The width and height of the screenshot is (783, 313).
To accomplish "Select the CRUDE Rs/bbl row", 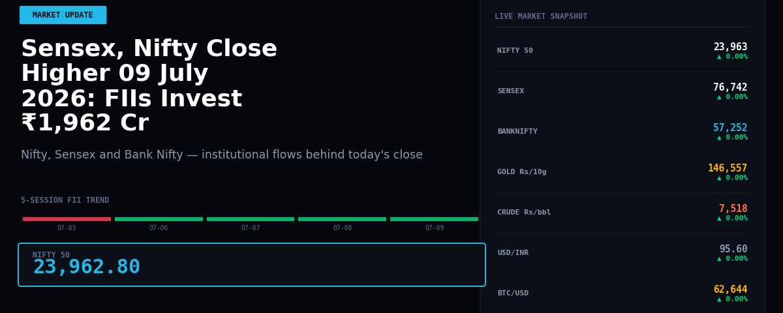I will [622, 213].
